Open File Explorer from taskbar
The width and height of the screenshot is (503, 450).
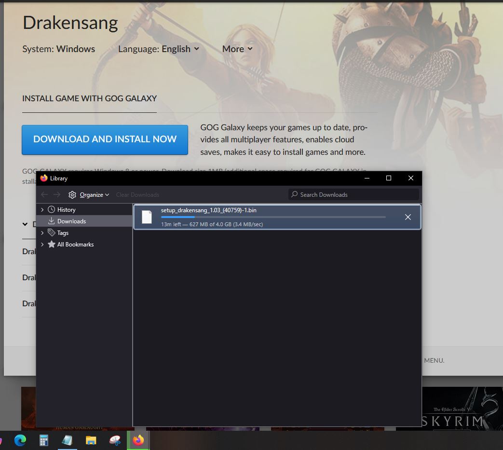[91, 440]
